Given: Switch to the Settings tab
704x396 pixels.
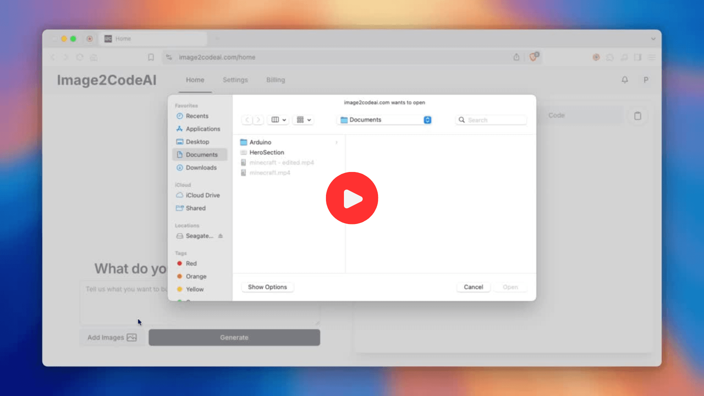Looking at the screenshot, I should 235,80.
